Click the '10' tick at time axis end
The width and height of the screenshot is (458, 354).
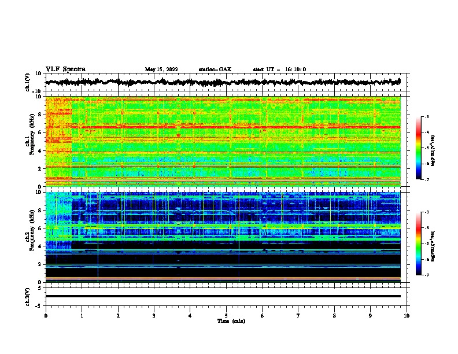(407, 316)
